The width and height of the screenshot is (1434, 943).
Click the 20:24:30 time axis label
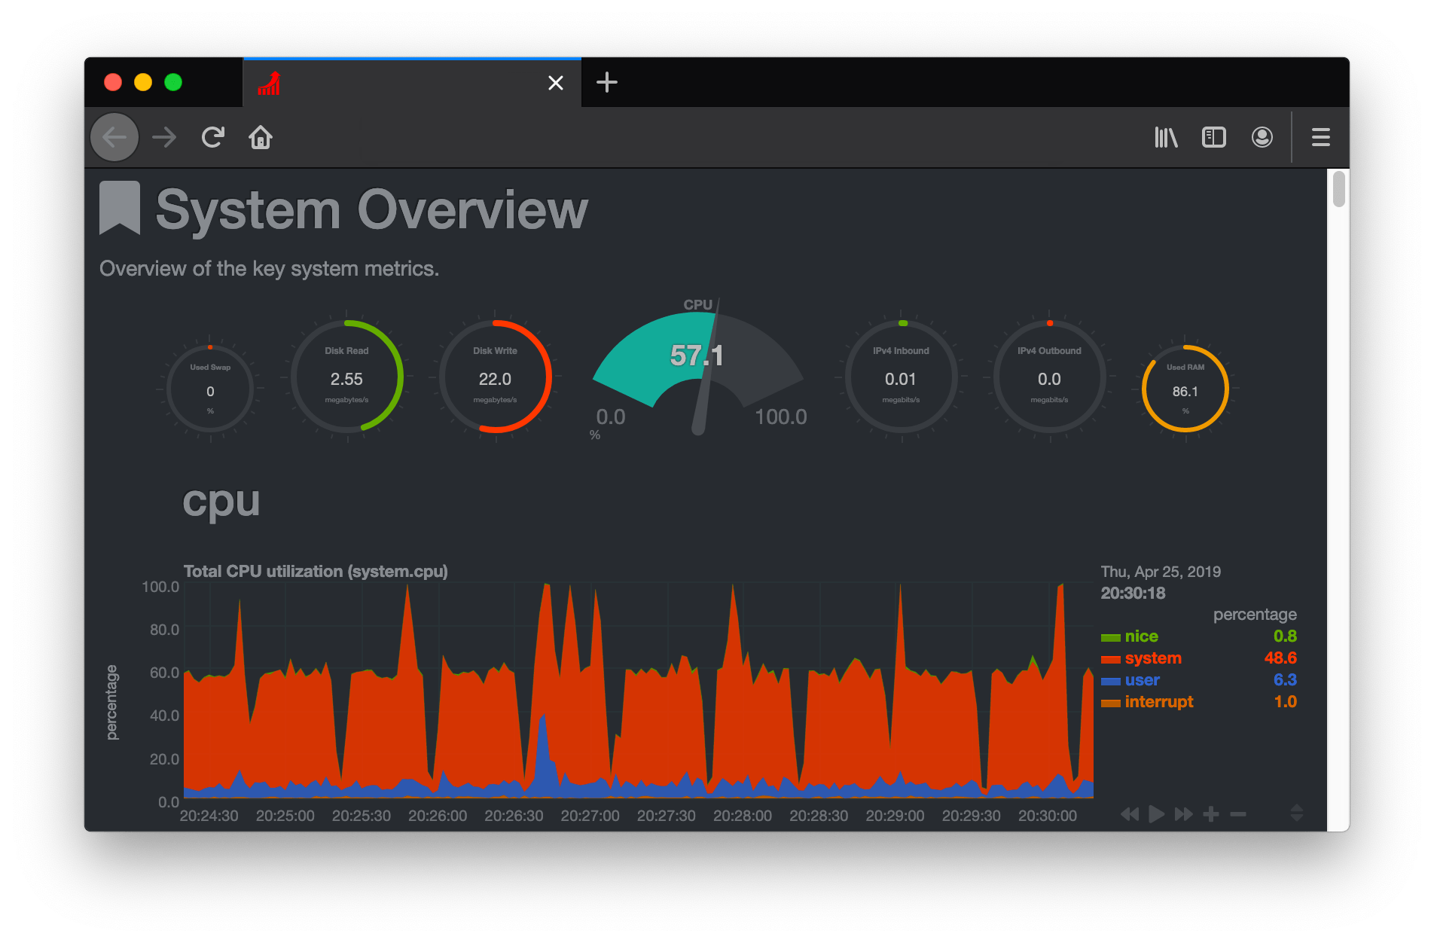pos(209,816)
